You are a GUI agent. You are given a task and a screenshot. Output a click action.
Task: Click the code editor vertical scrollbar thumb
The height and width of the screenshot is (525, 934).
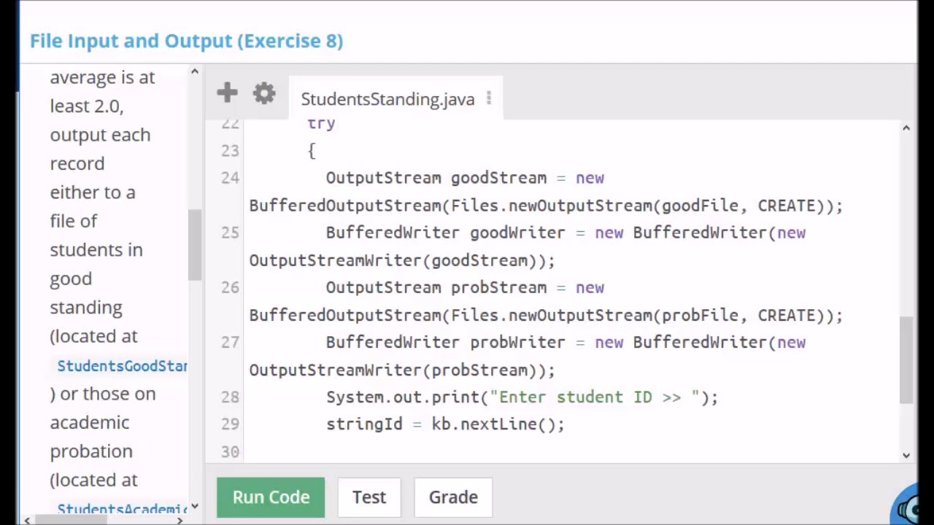tap(906, 359)
